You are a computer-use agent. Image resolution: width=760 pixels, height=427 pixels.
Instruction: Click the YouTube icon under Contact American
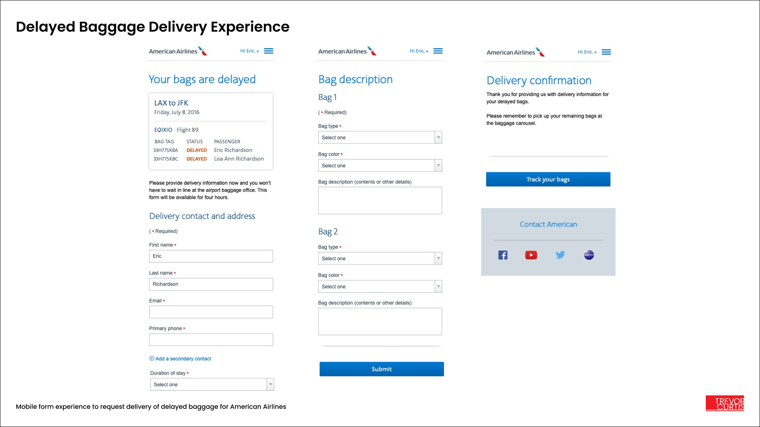531,255
